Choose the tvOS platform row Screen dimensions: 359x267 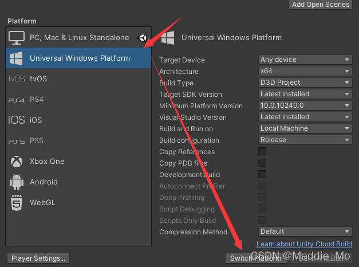(78, 78)
